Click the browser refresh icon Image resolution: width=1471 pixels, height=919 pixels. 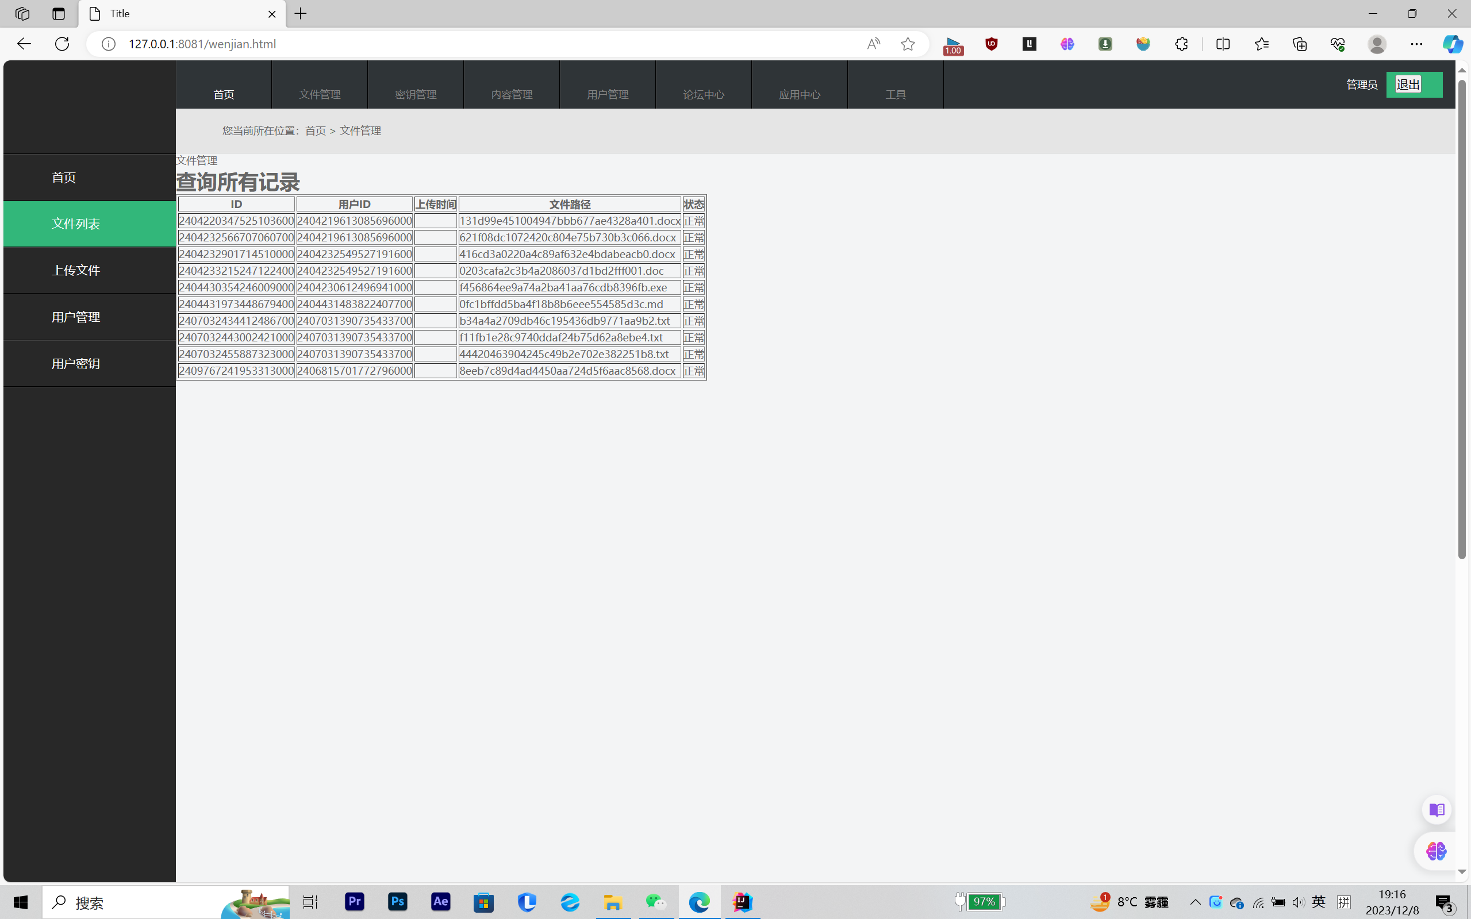click(x=62, y=44)
